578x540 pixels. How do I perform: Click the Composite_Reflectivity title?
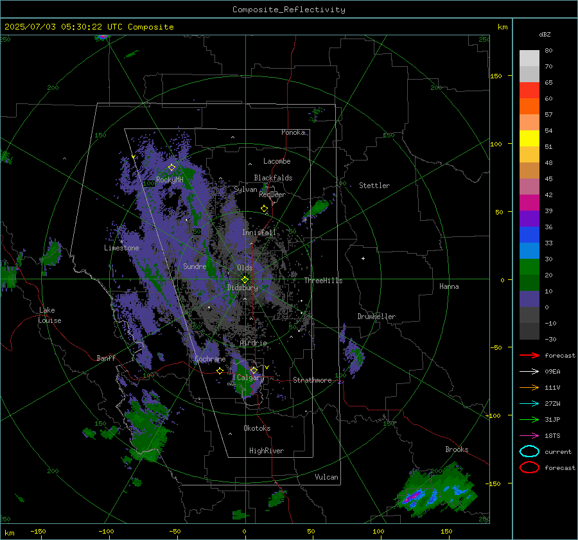coord(289,10)
